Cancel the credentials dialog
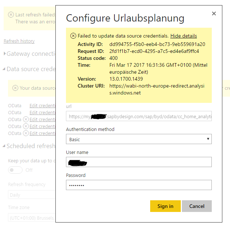Screen dimensions: 230x228 197,206
